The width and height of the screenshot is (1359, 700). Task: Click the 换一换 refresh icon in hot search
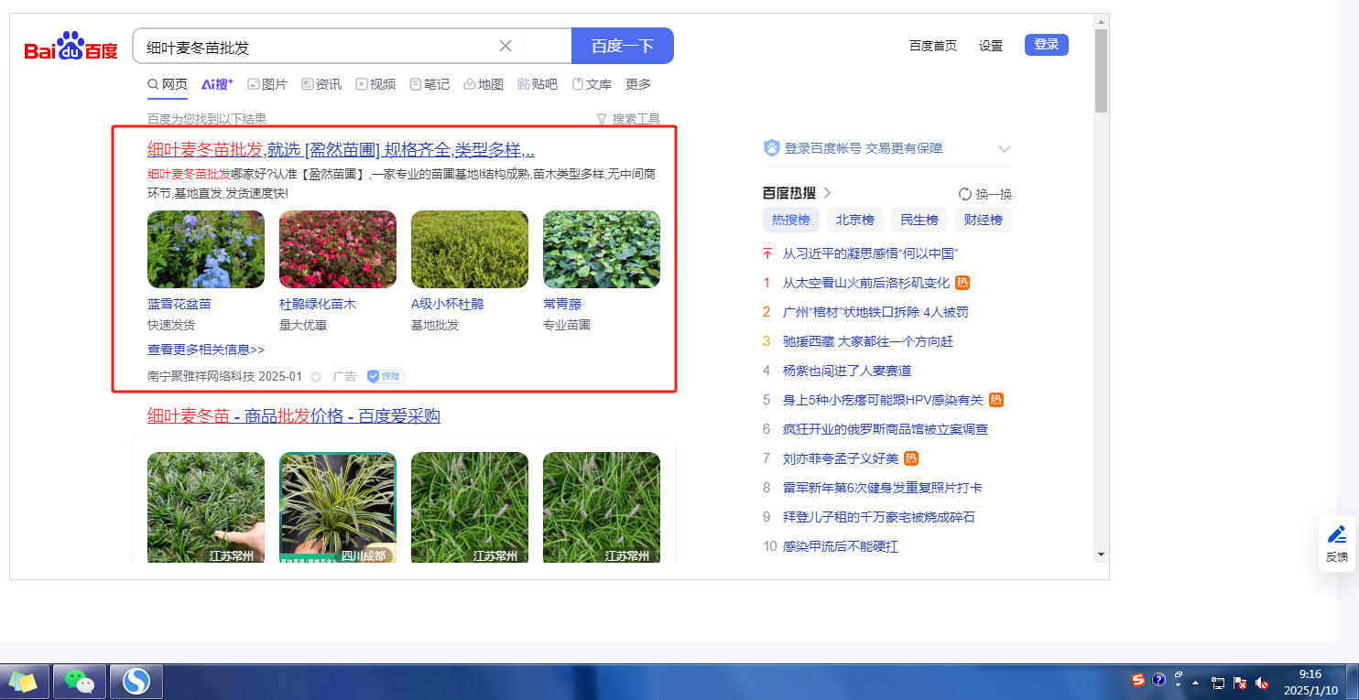964,194
